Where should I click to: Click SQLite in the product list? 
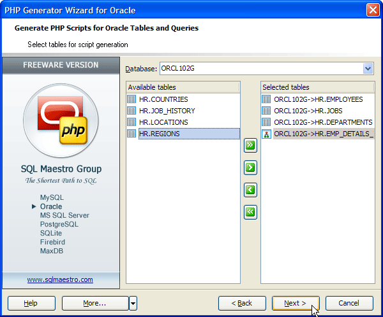pyautogui.click(x=51, y=233)
